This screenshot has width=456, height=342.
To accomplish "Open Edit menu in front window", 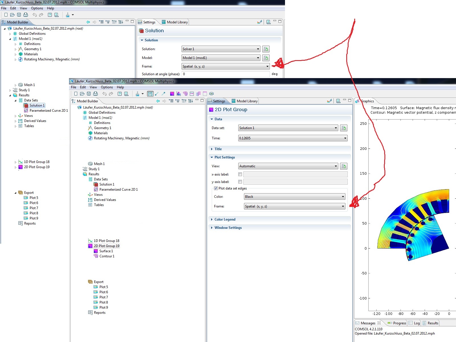I will pyautogui.click(x=83, y=87).
